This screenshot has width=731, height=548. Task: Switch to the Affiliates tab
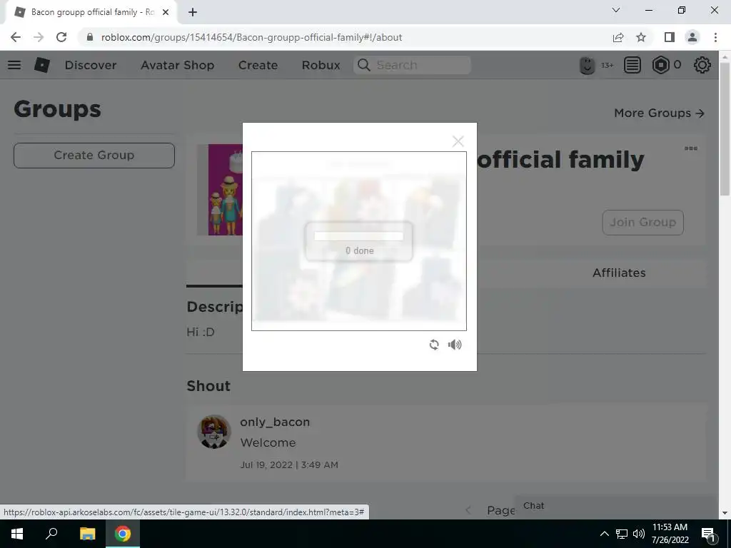click(x=619, y=273)
